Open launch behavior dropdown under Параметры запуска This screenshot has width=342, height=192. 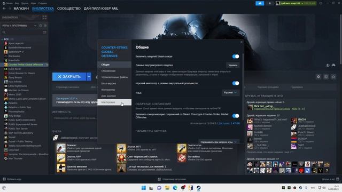pos(219,142)
